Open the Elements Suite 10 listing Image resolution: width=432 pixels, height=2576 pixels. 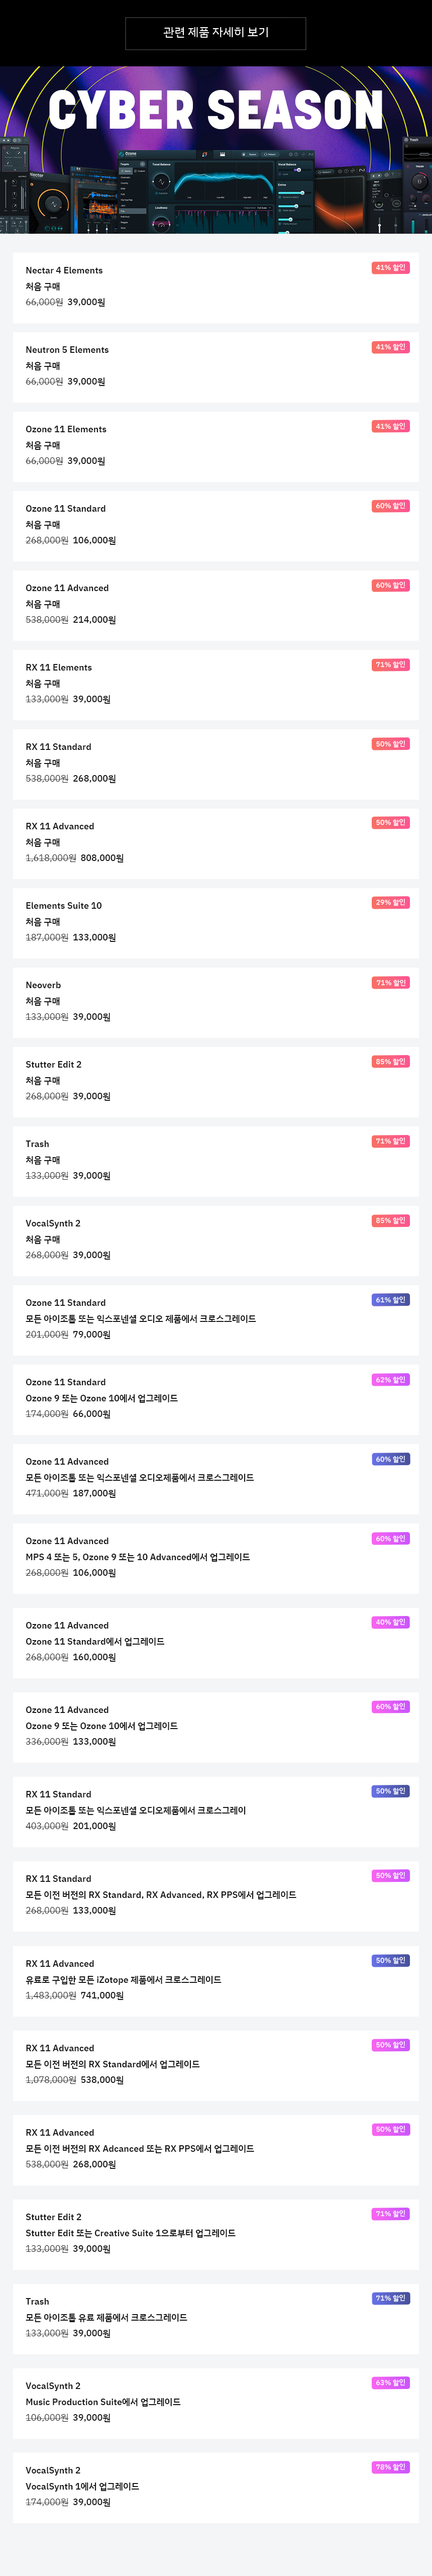click(x=216, y=923)
